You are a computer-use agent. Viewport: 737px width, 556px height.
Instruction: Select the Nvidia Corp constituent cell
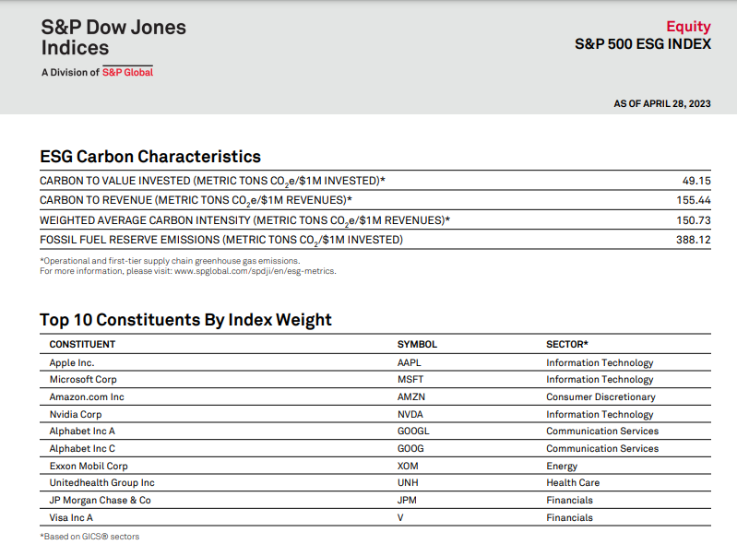pyautogui.click(x=76, y=414)
